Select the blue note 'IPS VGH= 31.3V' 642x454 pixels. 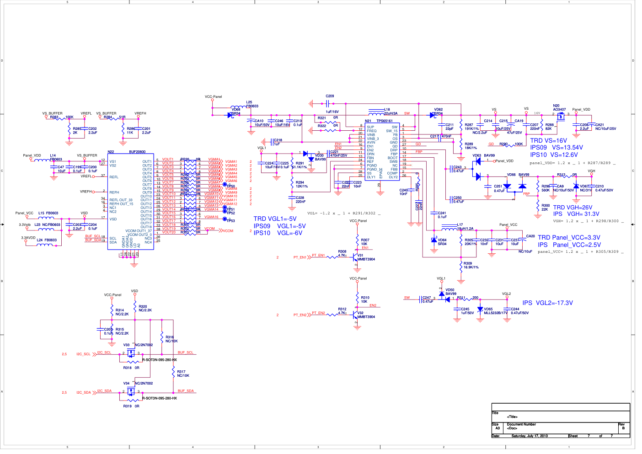pos(576,214)
